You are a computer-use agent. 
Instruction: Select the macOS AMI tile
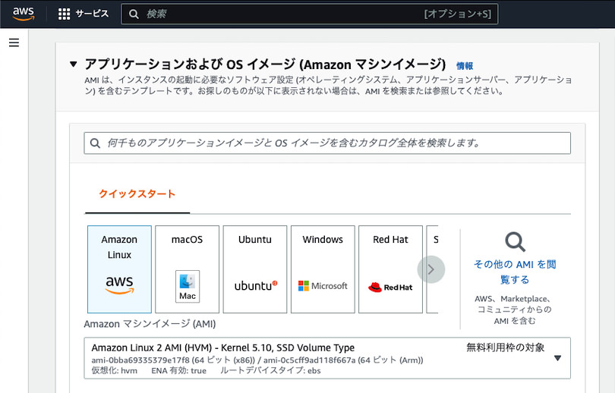[x=187, y=269]
